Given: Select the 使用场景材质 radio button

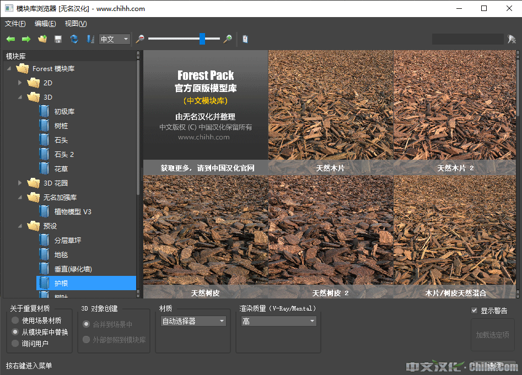Looking at the screenshot, I should point(15,320).
